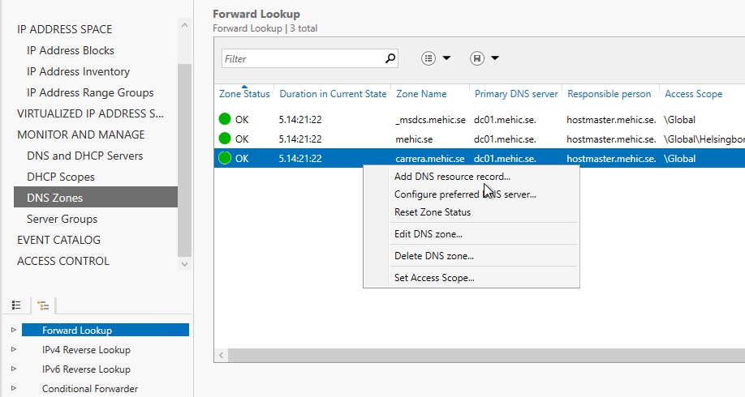Screen dimensions: 745x397
Task: Choose Add DNS resource record from menu
Action: click(452, 177)
